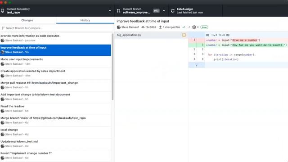288x162 pixels.
Task: Click the sync arrows icon for Fetch origin
Action: point(172,11)
